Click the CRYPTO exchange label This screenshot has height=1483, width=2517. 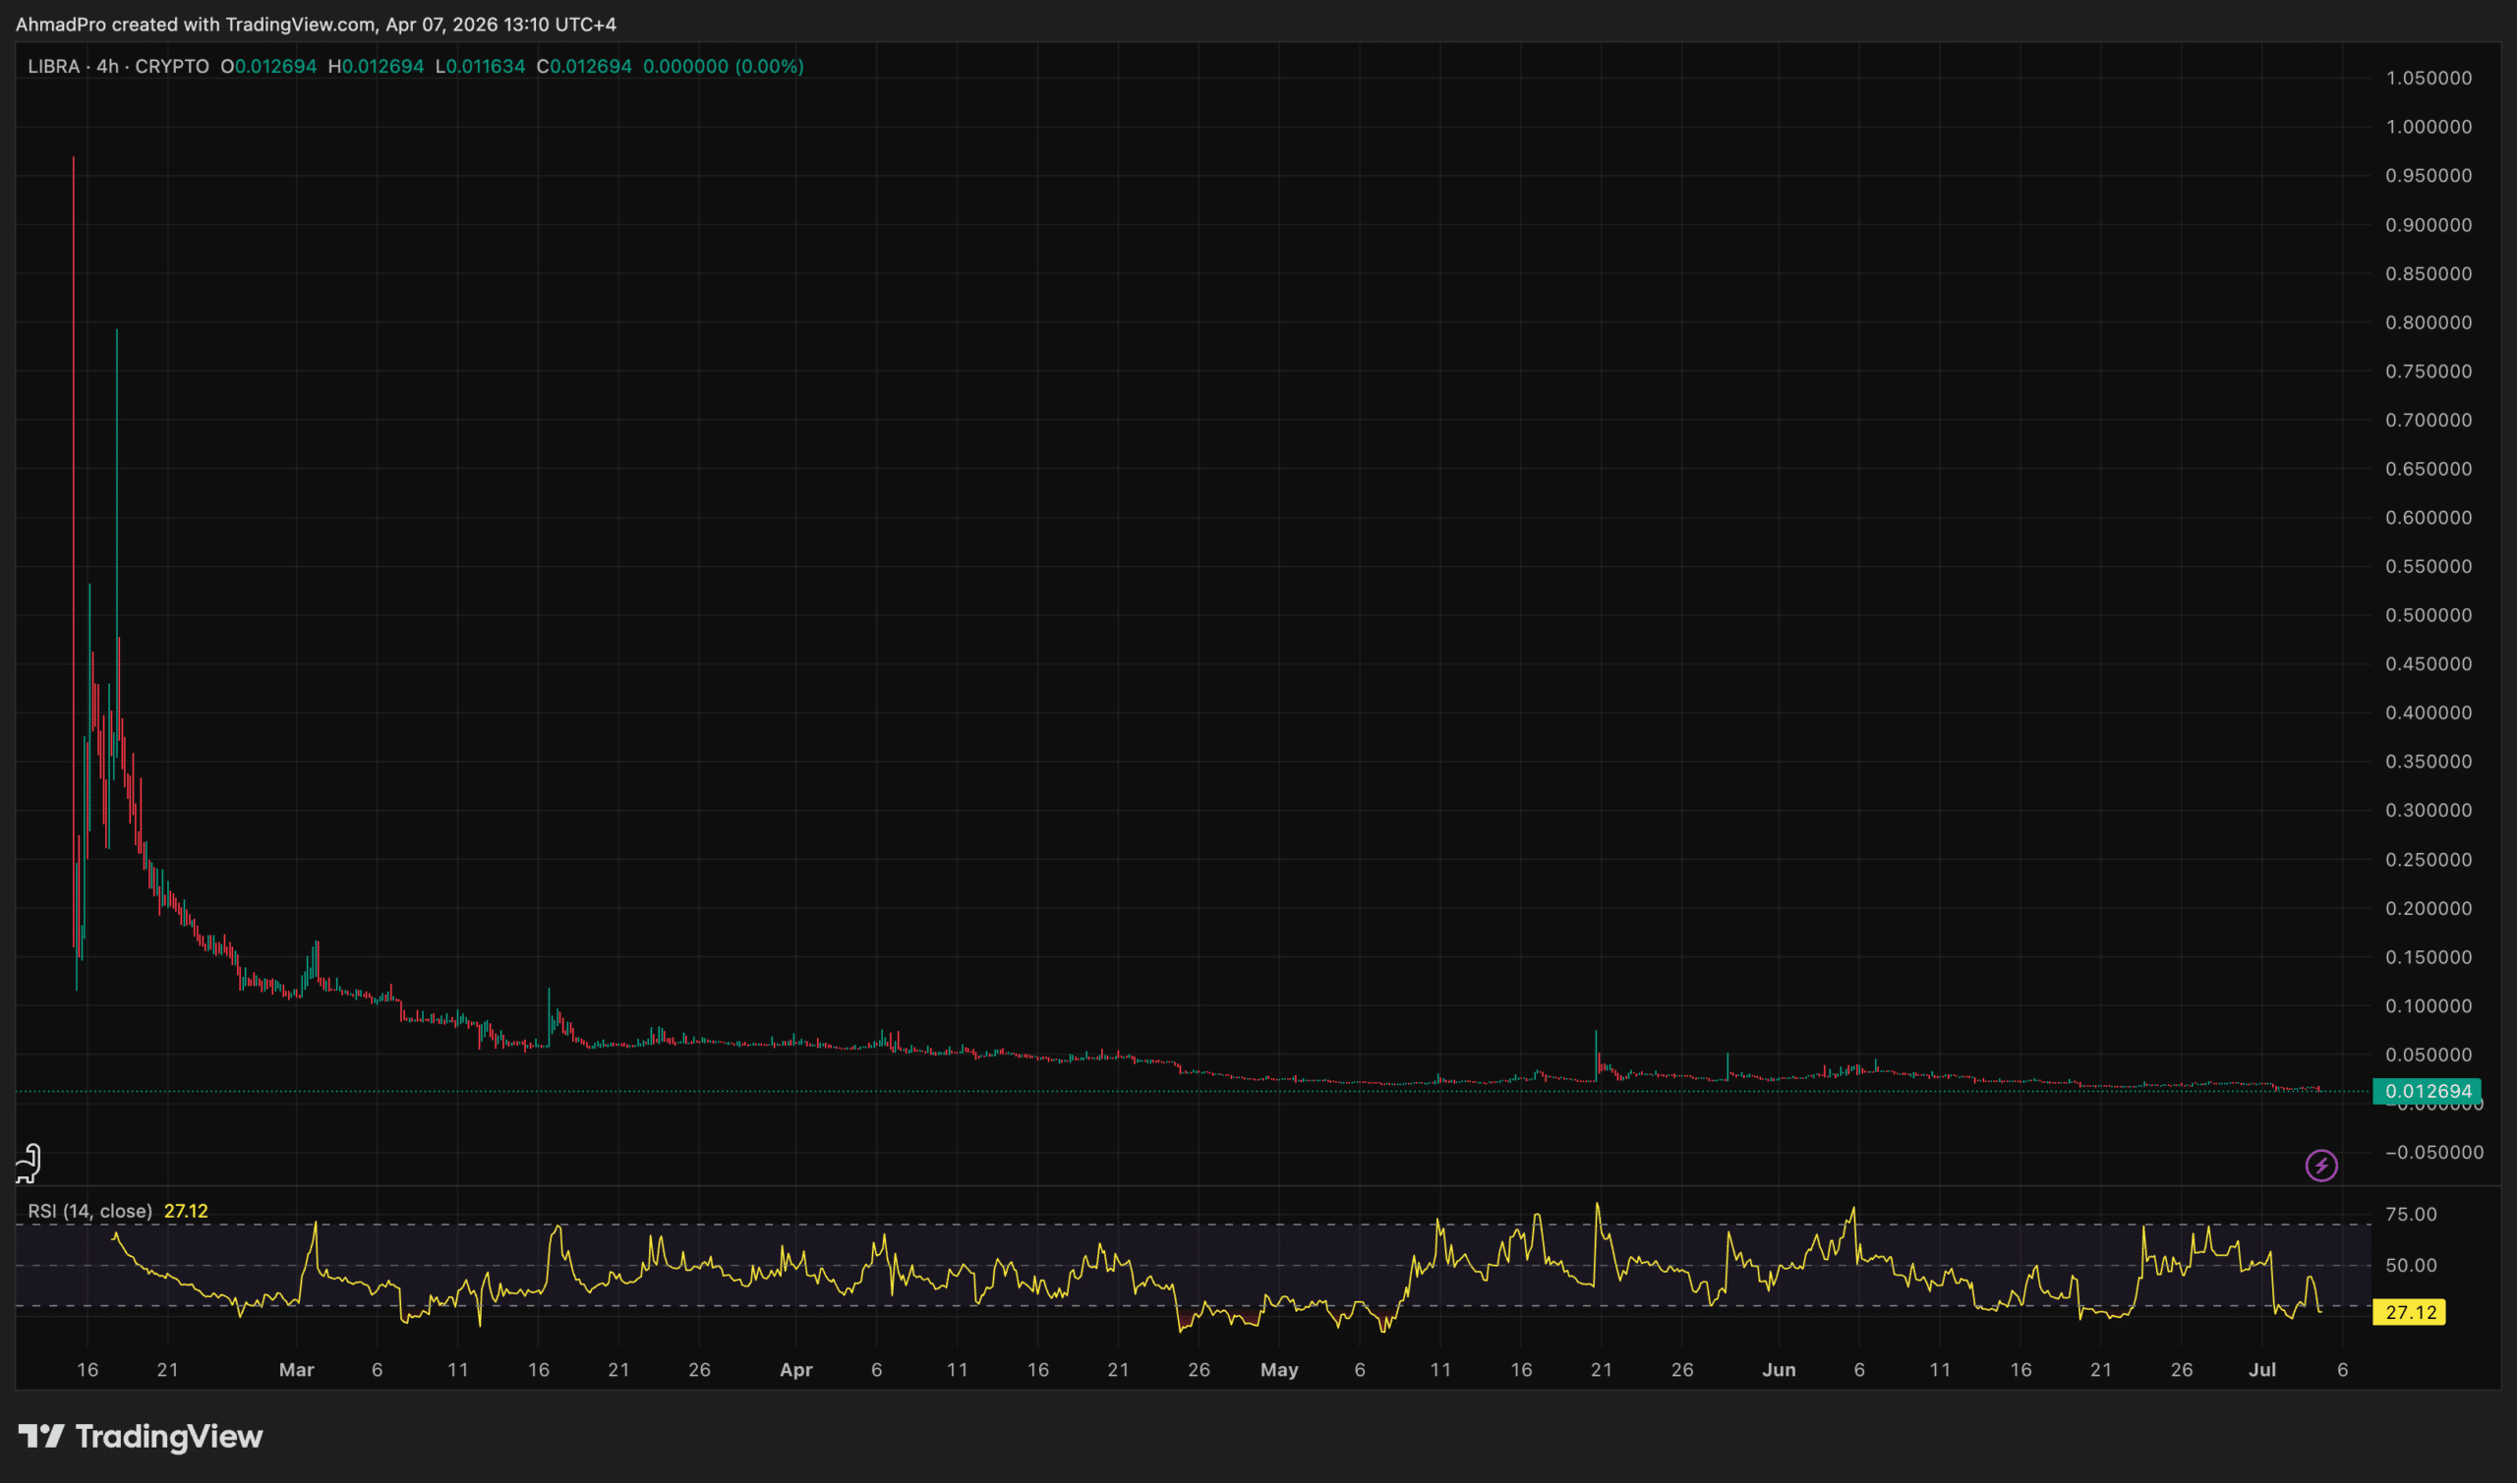pos(172,67)
